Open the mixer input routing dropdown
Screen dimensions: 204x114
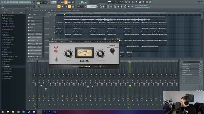click(191, 62)
